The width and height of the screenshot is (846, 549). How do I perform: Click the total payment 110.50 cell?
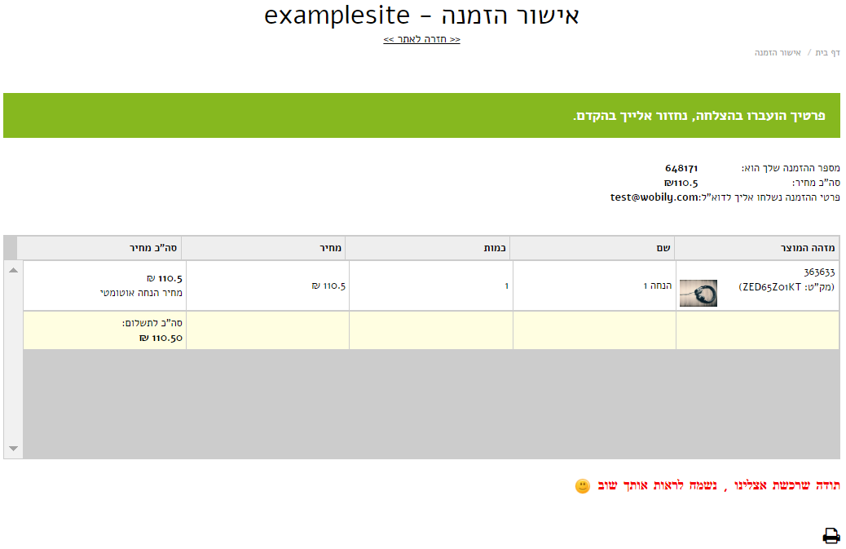(x=105, y=330)
